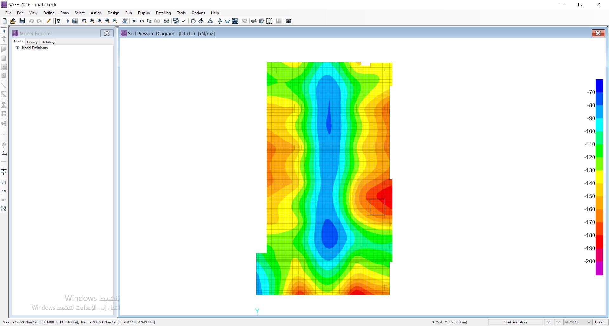Open the GLOBAL coordinate system dropdown
Viewport: 609px width, 326px height.
pos(578,322)
